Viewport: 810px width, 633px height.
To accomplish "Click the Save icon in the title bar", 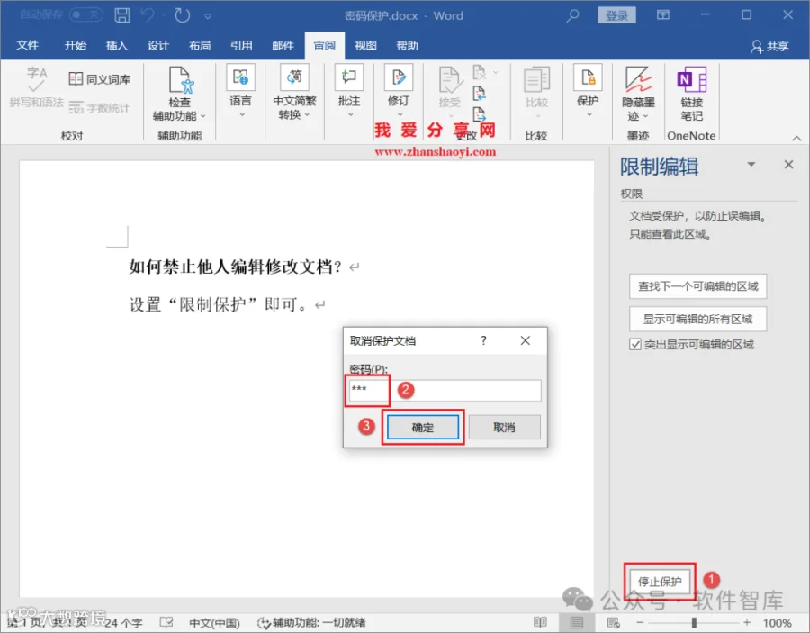I will [x=121, y=15].
